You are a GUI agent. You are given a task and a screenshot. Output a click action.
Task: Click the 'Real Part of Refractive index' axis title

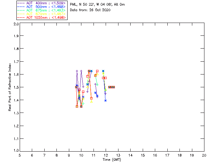click(10, 87)
